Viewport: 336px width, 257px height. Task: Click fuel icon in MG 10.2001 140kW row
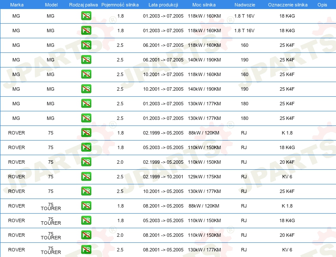(86, 89)
